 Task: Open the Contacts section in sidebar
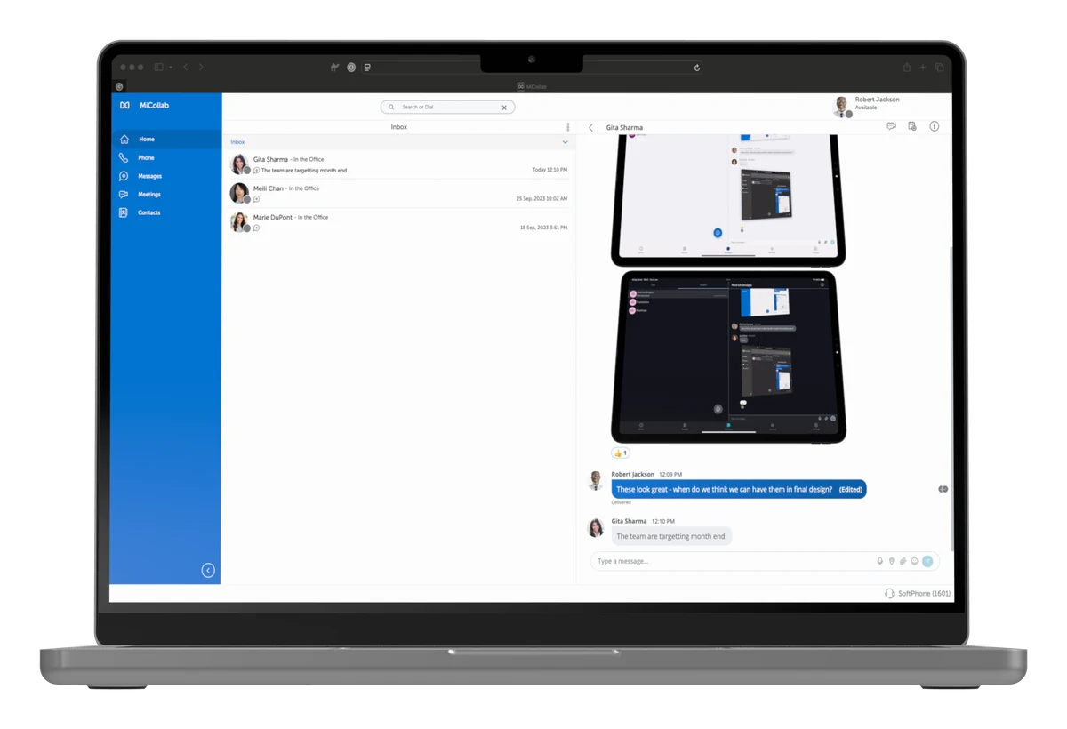tap(166, 212)
